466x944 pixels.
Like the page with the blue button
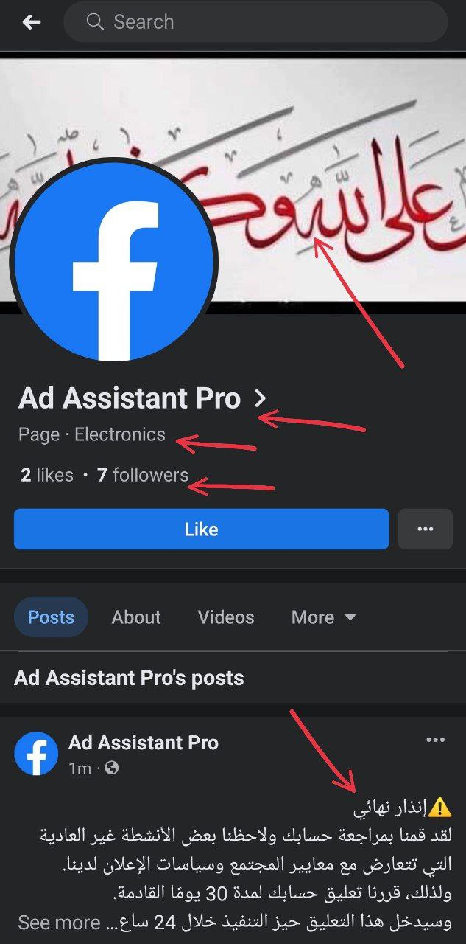201,529
